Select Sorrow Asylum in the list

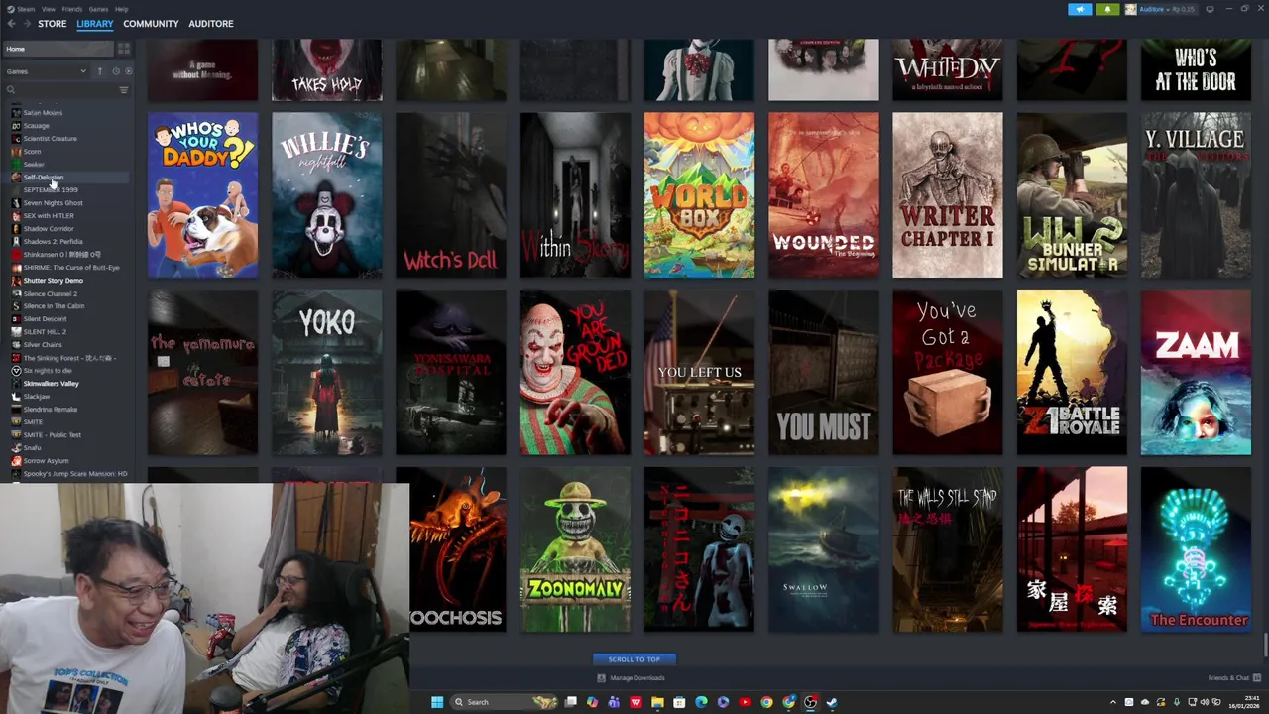(46, 461)
